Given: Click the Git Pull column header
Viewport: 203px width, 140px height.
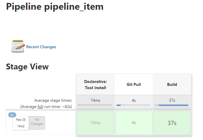Looking at the screenshot, I should 134,84.
